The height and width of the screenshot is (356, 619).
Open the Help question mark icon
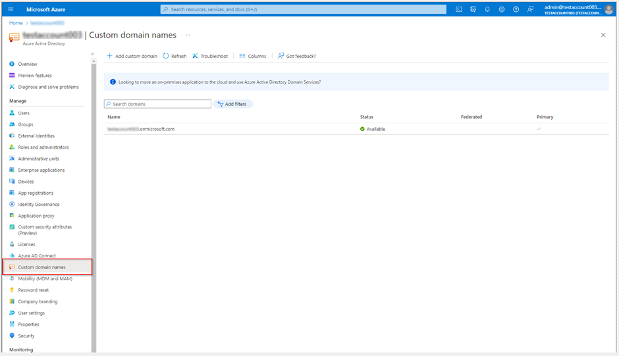pyautogui.click(x=516, y=9)
